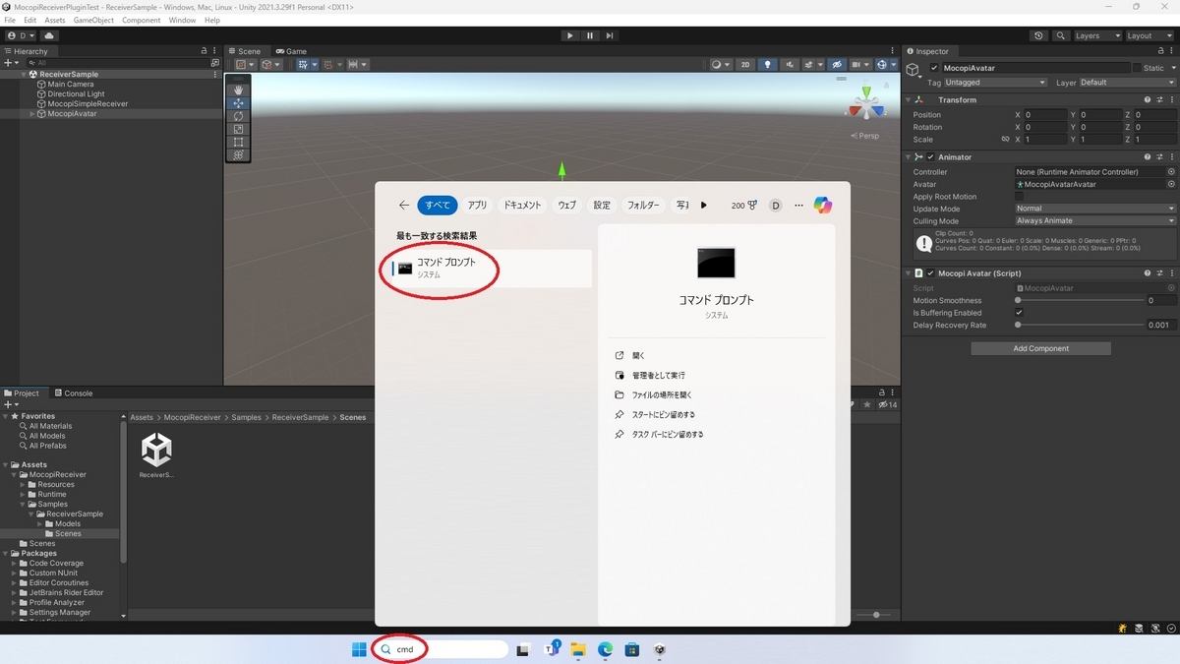Click タスク バーにピン留めする option
Viewport: 1180px width, 664px height.
click(x=667, y=434)
